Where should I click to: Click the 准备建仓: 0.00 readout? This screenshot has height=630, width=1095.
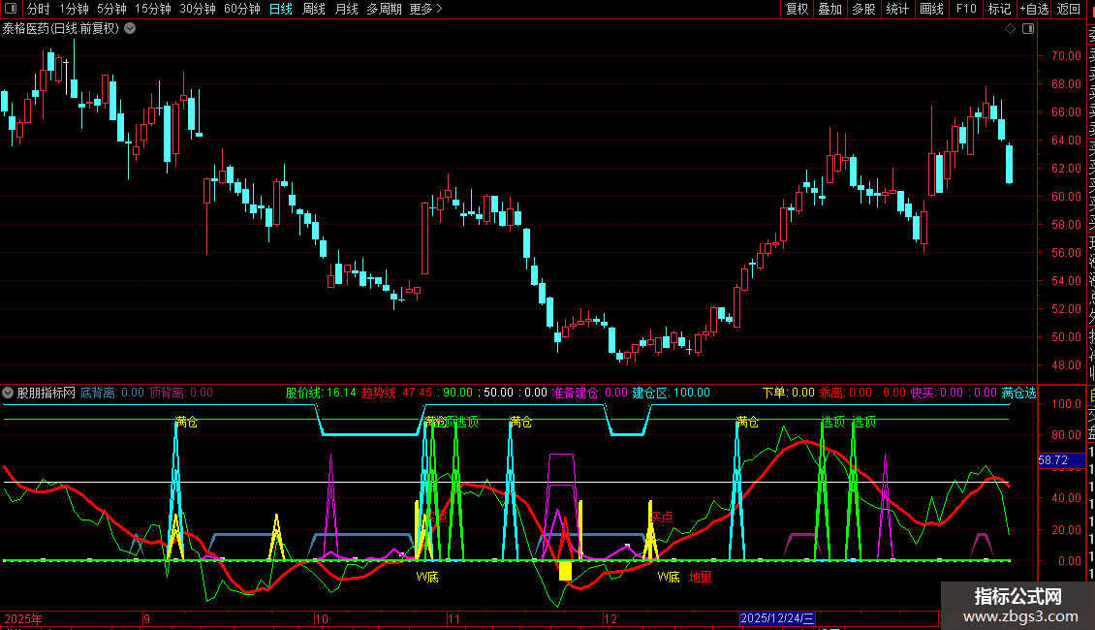[589, 393]
